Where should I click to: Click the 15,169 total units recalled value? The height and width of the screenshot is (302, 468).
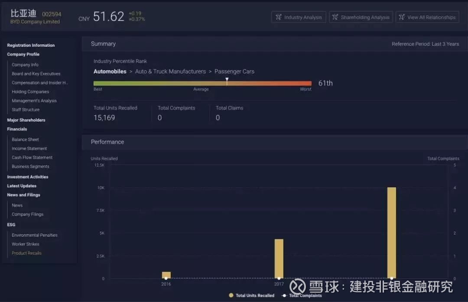coord(104,118)
